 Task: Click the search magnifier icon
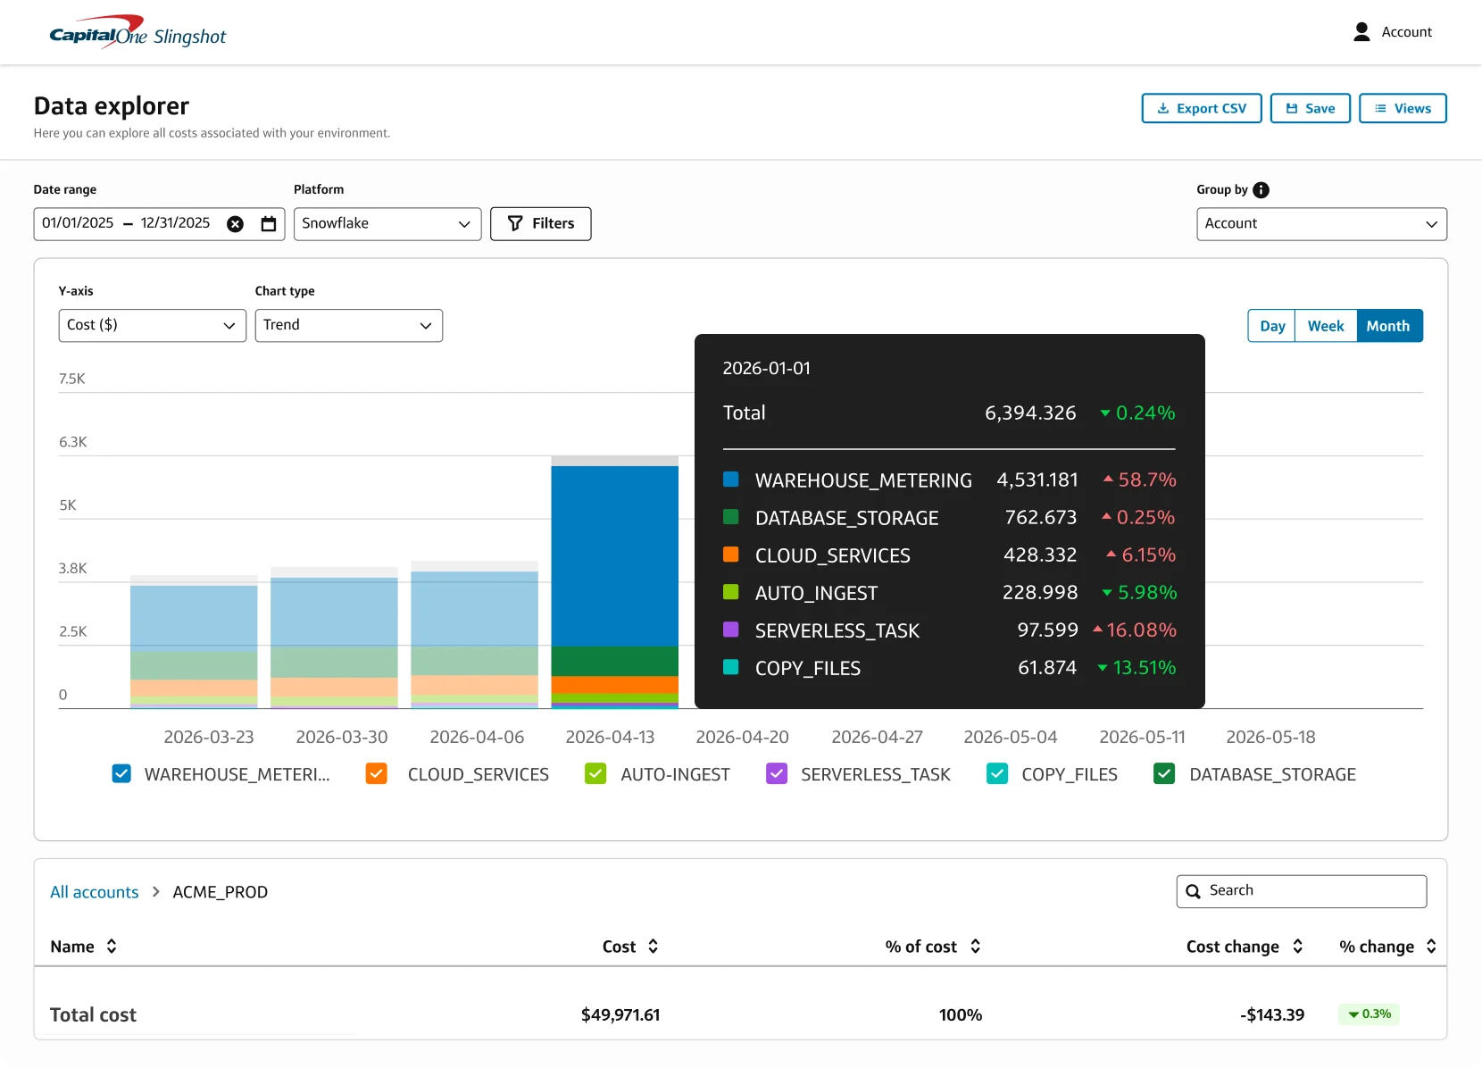coord(1193,891)
